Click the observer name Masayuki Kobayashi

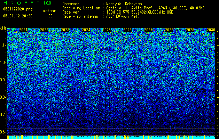tap(125, 4)
